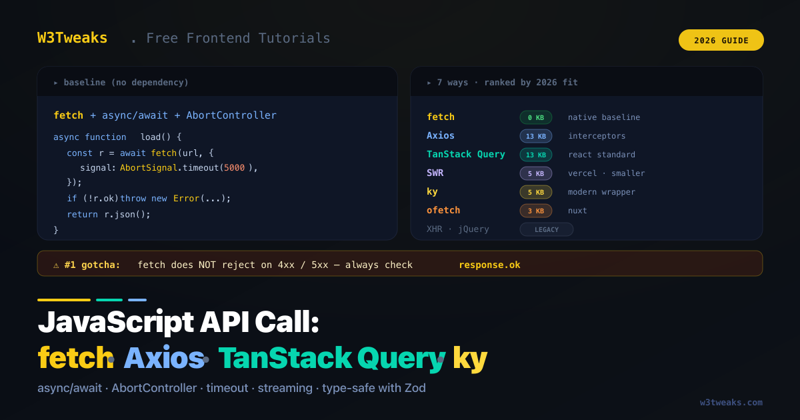This screenshot has height=420, width=800.
Task: Click the W3Tweaks logo text
Action: [72, 38]
